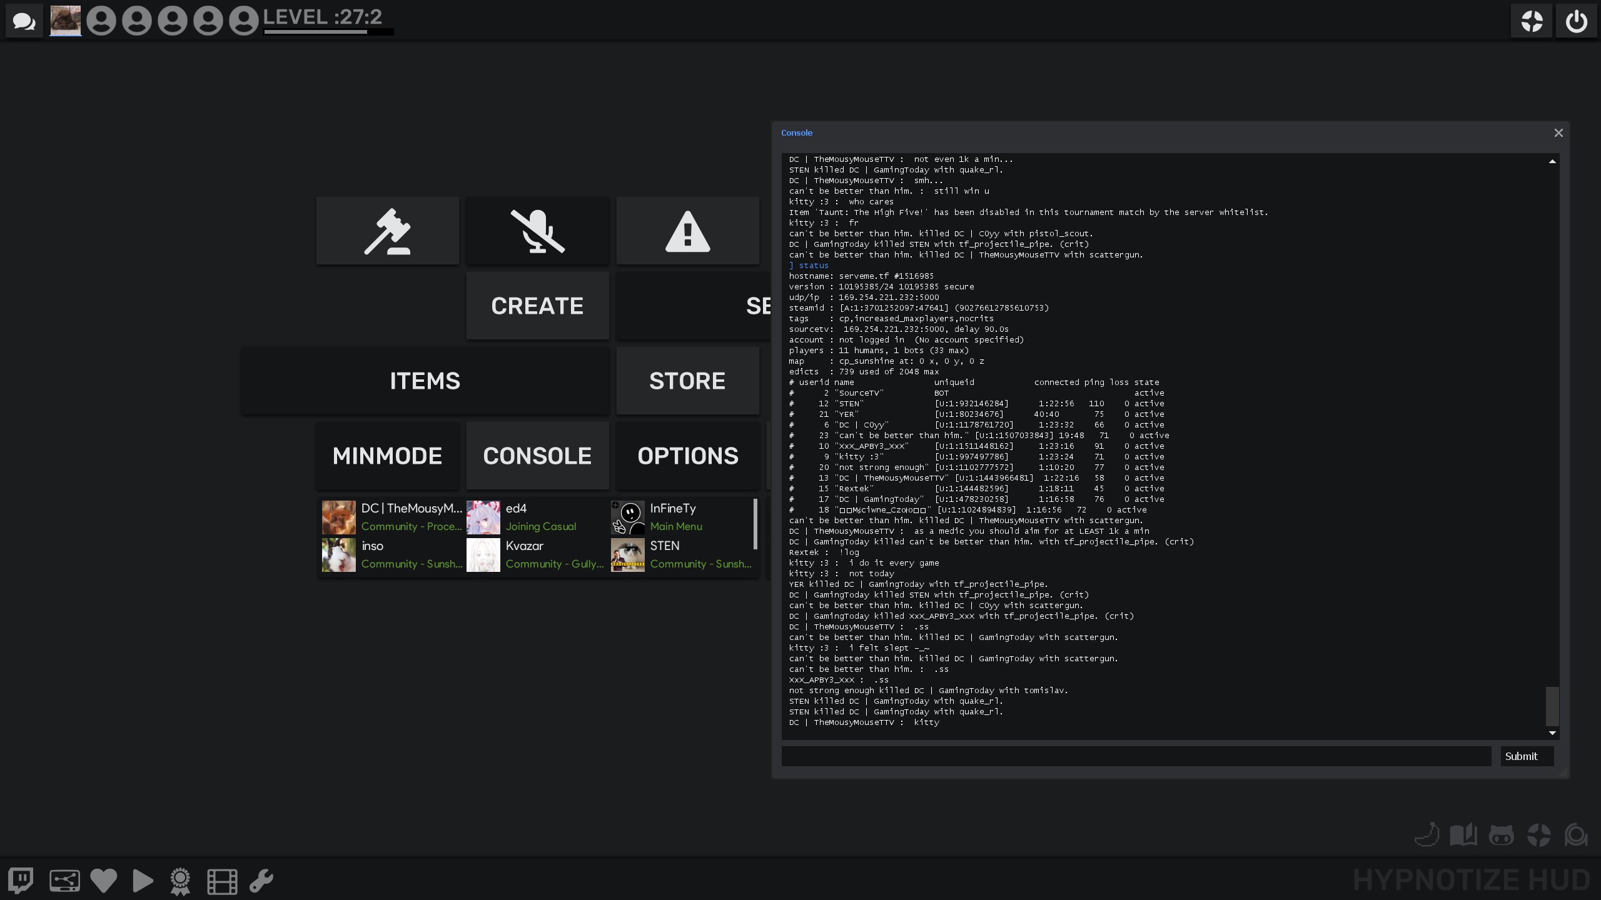Click the heart favorites icon
Viewport: 1601px width, 900px height.
pos(104,881)
